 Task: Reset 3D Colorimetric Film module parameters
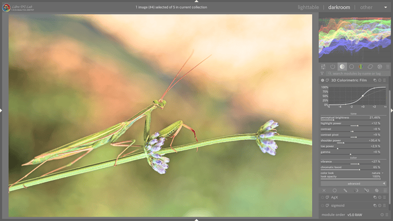tap(379, 80)
